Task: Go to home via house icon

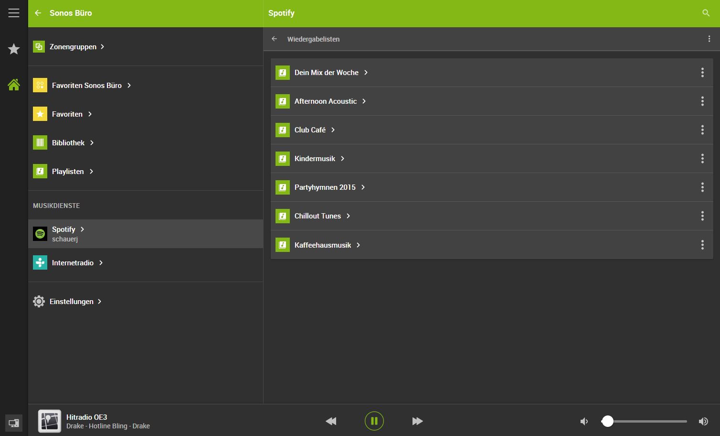Action: coord(14,85)
